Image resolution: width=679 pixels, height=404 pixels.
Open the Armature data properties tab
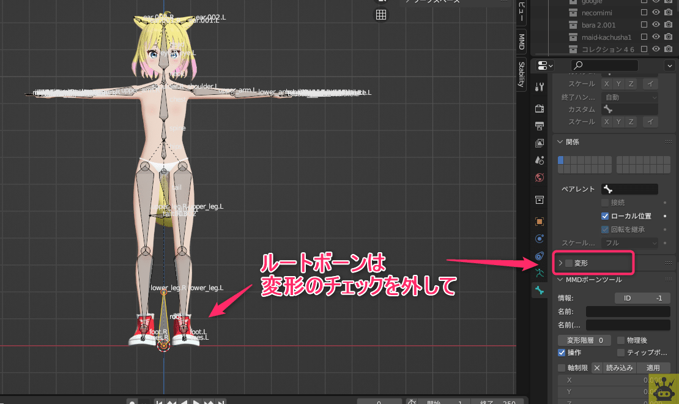click(x=540, y=273)
